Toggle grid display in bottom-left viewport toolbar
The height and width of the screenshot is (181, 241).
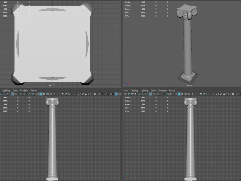(13, 94)
